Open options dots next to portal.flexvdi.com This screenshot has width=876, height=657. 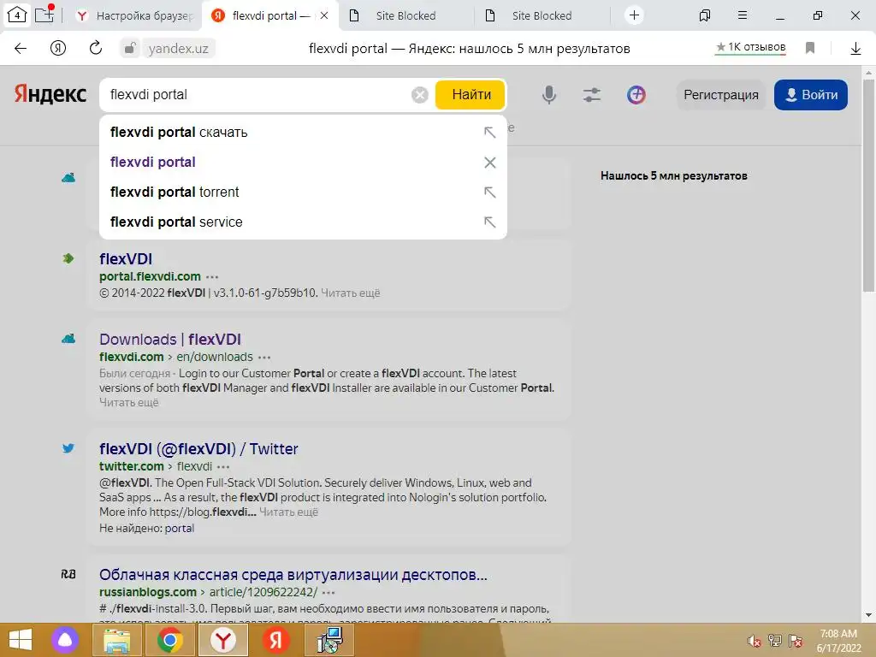212,277
